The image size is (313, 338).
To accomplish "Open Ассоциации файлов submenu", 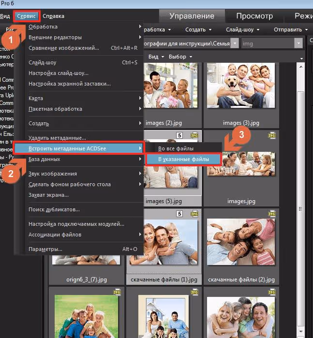I will point(85,235).
